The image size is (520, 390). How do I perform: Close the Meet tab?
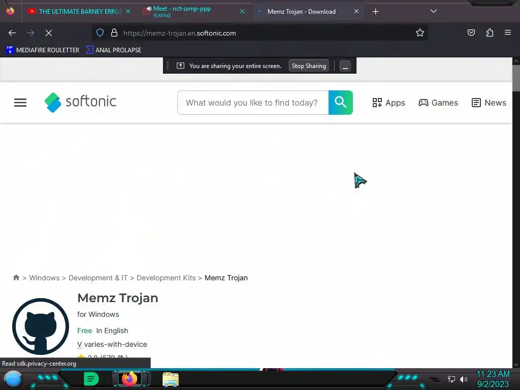(x=242, y=11)
